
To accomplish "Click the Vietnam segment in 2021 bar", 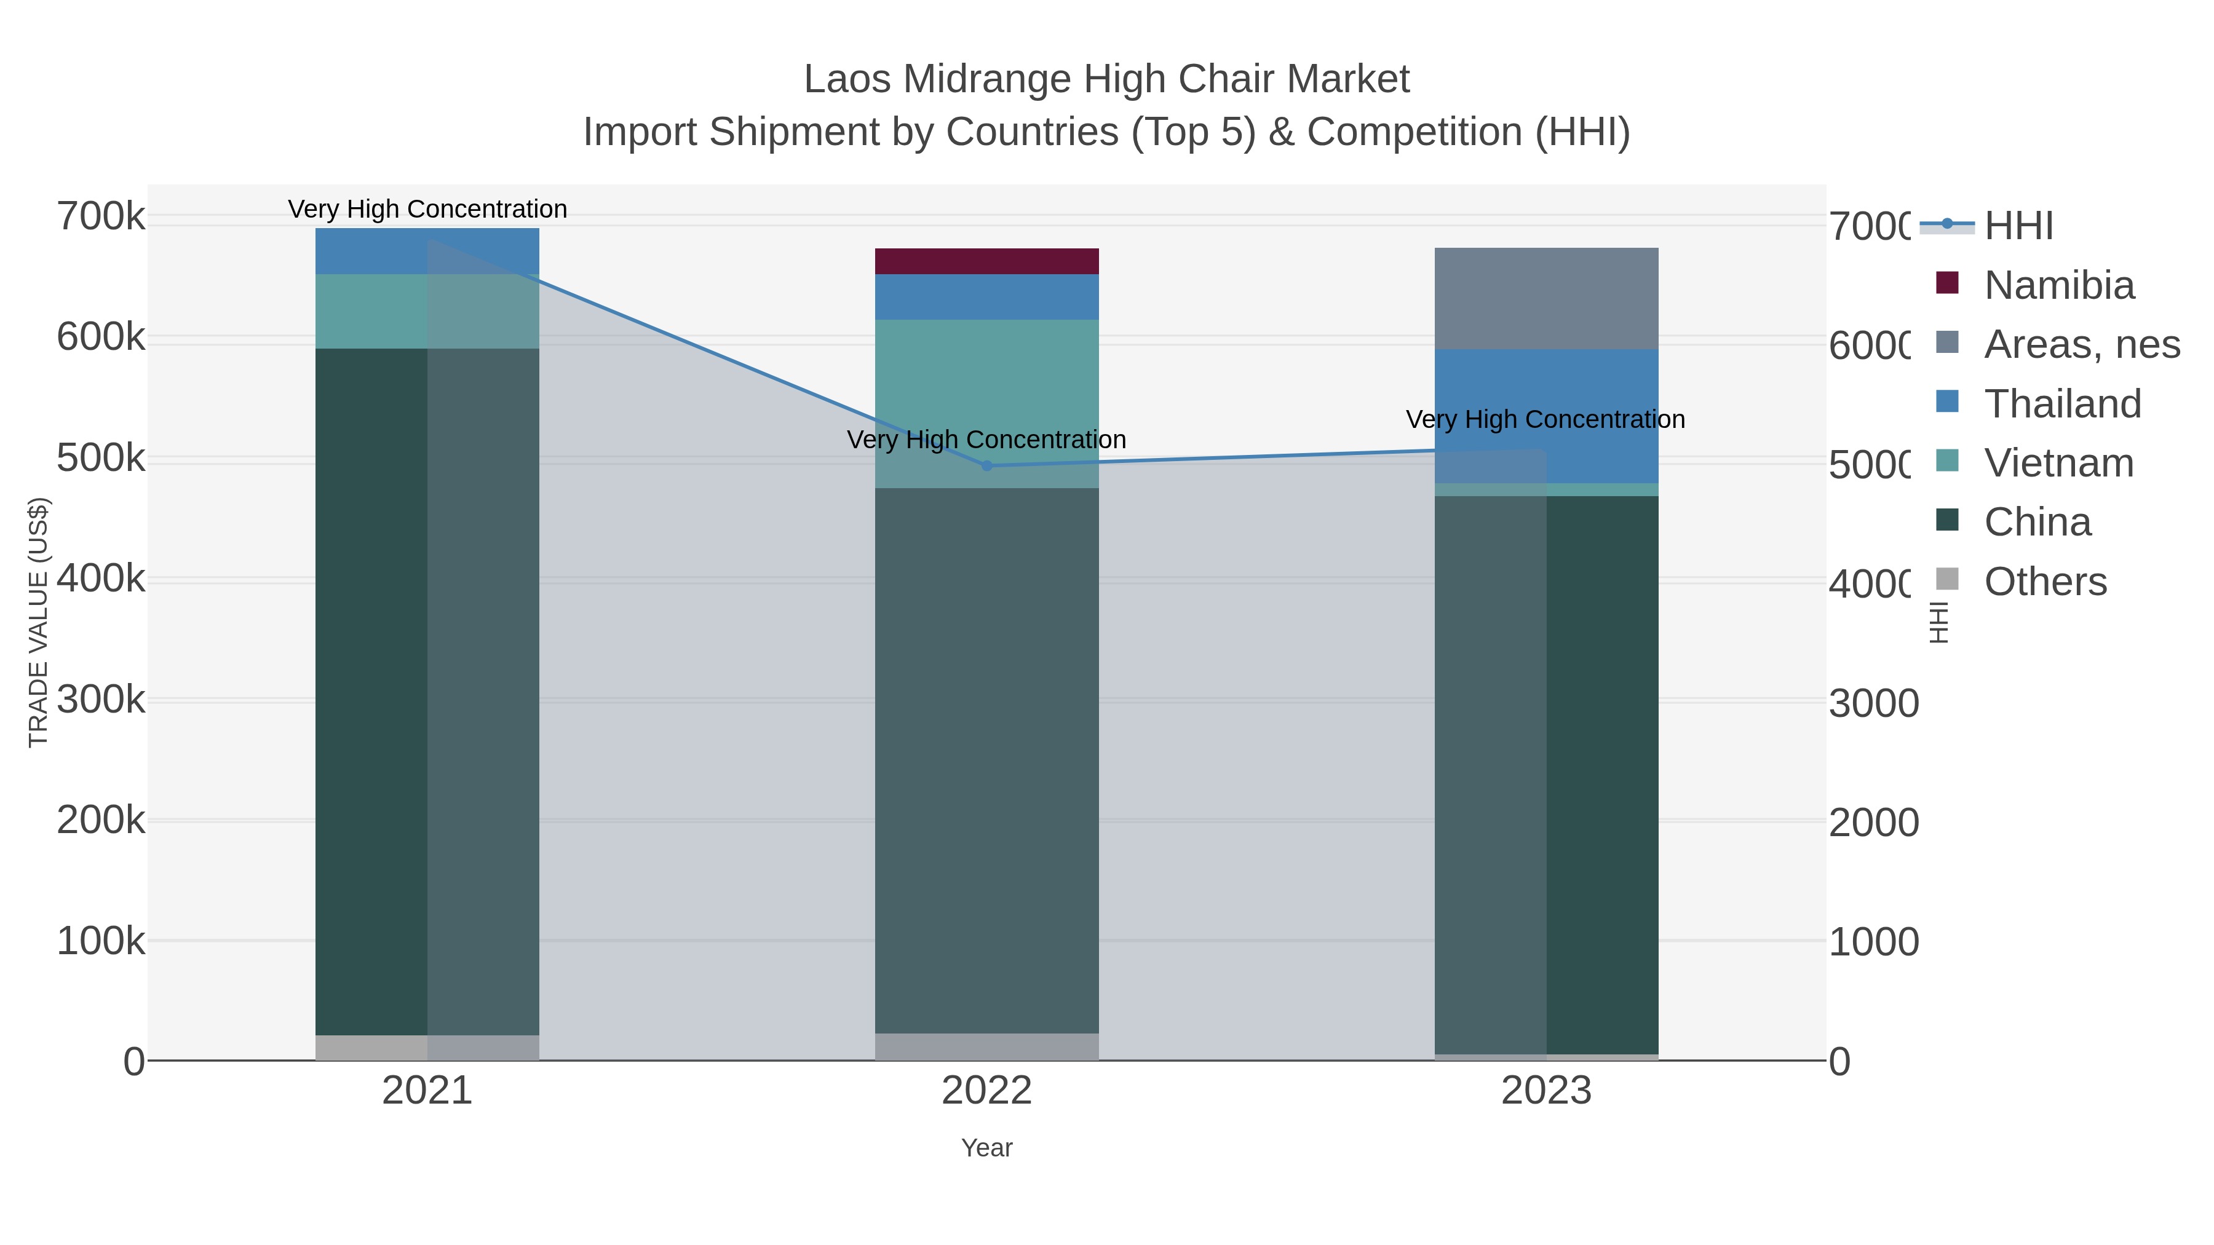I will 427,311.
